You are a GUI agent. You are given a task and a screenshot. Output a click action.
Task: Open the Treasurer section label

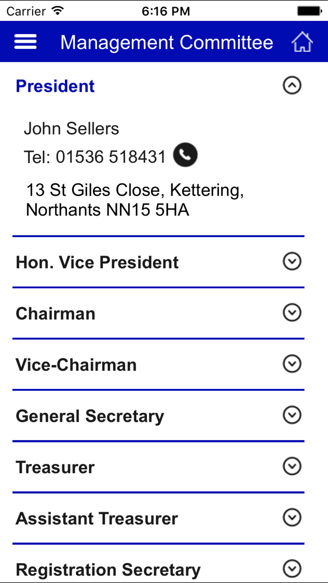tap(55, 467)
